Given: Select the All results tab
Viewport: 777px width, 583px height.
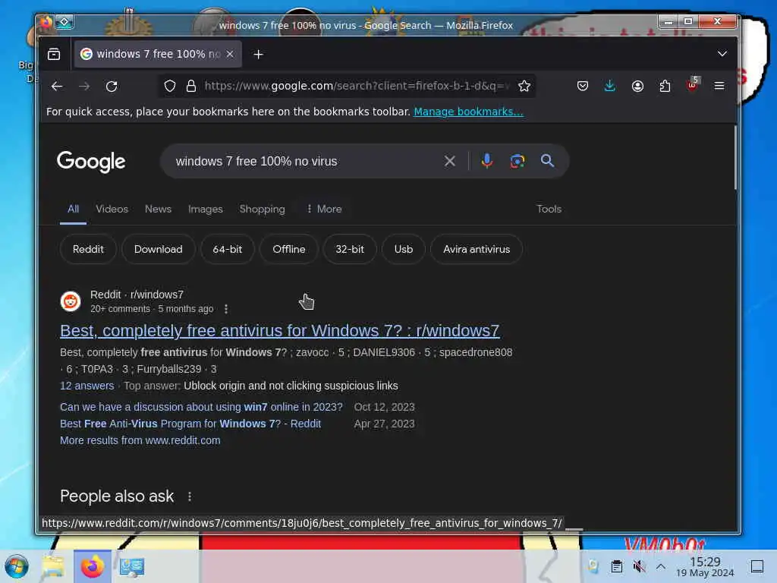Looking at the screenshot, I should click(x=74, y=210).
